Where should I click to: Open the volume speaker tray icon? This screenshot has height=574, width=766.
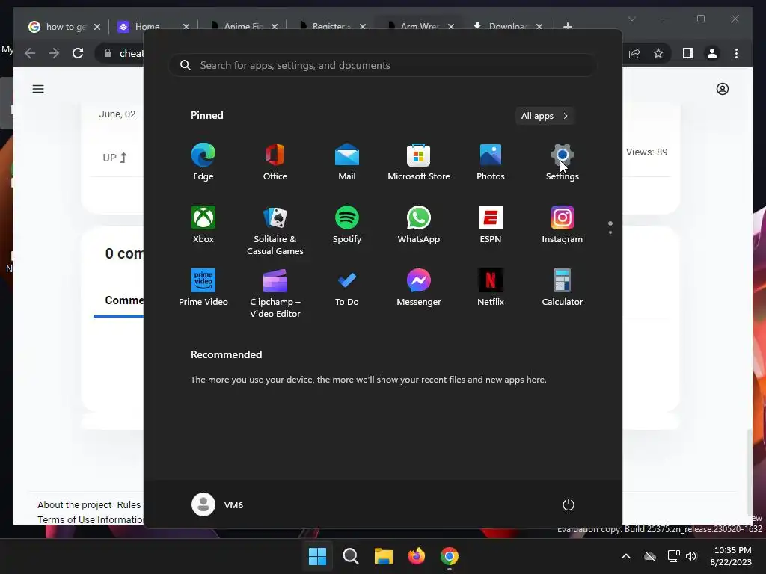click(x=691, y=556)
